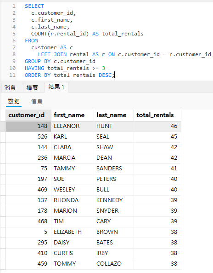Click the total_rentals column header

coord(157,115)
